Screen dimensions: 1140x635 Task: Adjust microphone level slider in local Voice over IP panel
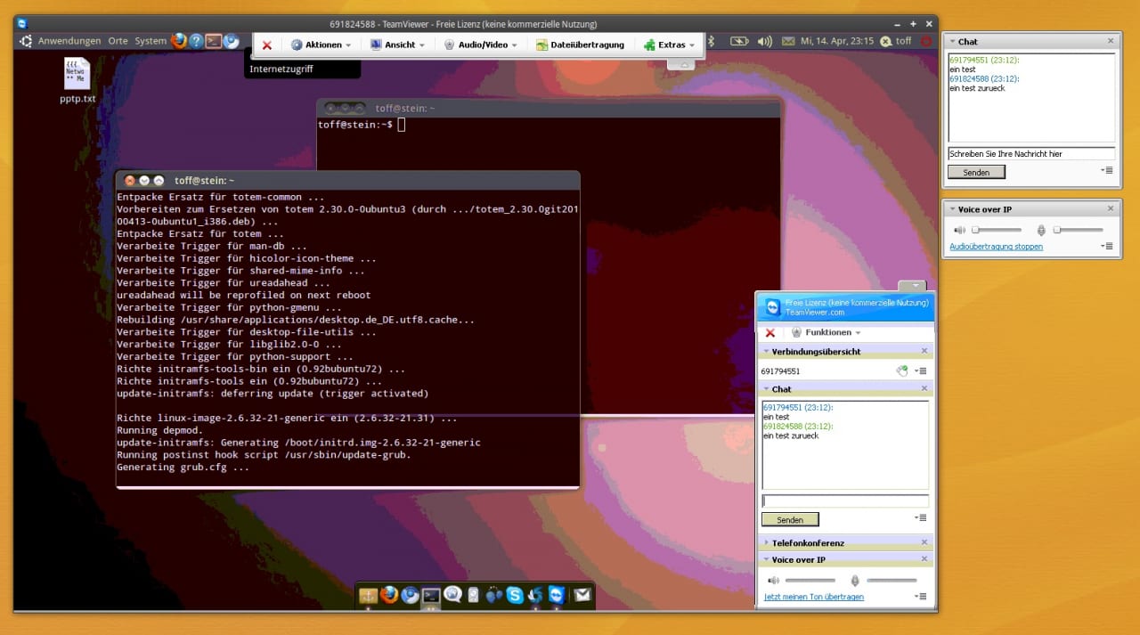1078,230
